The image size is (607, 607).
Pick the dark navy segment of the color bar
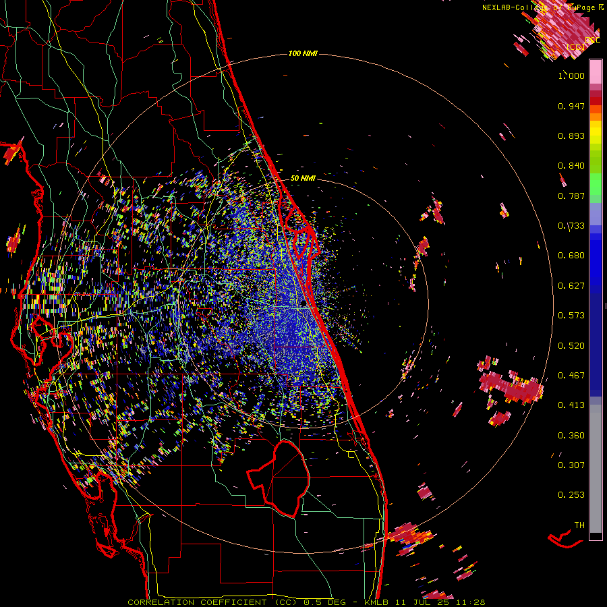pyautogui.click(x=596, y=341)
